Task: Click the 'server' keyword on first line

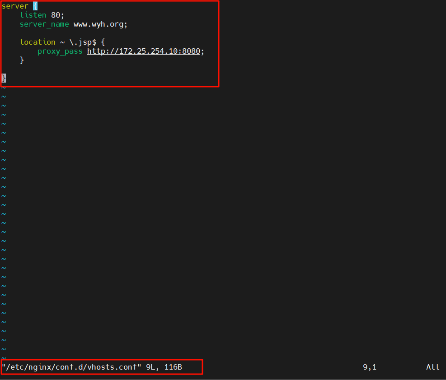Action: [x=15, y=6]
